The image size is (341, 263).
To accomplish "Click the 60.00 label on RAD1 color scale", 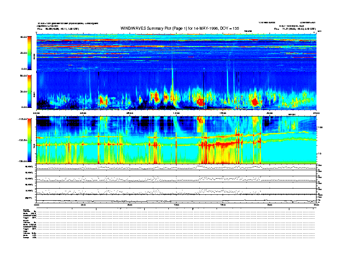I will pos(24,76).
